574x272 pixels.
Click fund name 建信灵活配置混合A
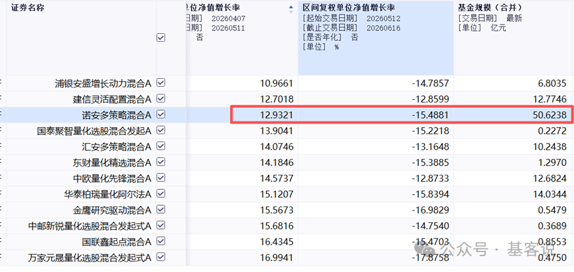tap(112, 99)
